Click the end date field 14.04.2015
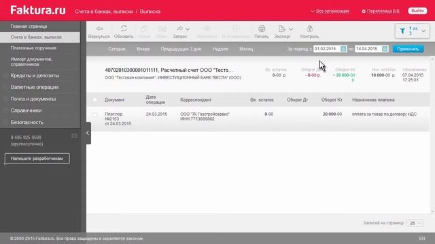The image size is (435, 244). tap(368, 49)
